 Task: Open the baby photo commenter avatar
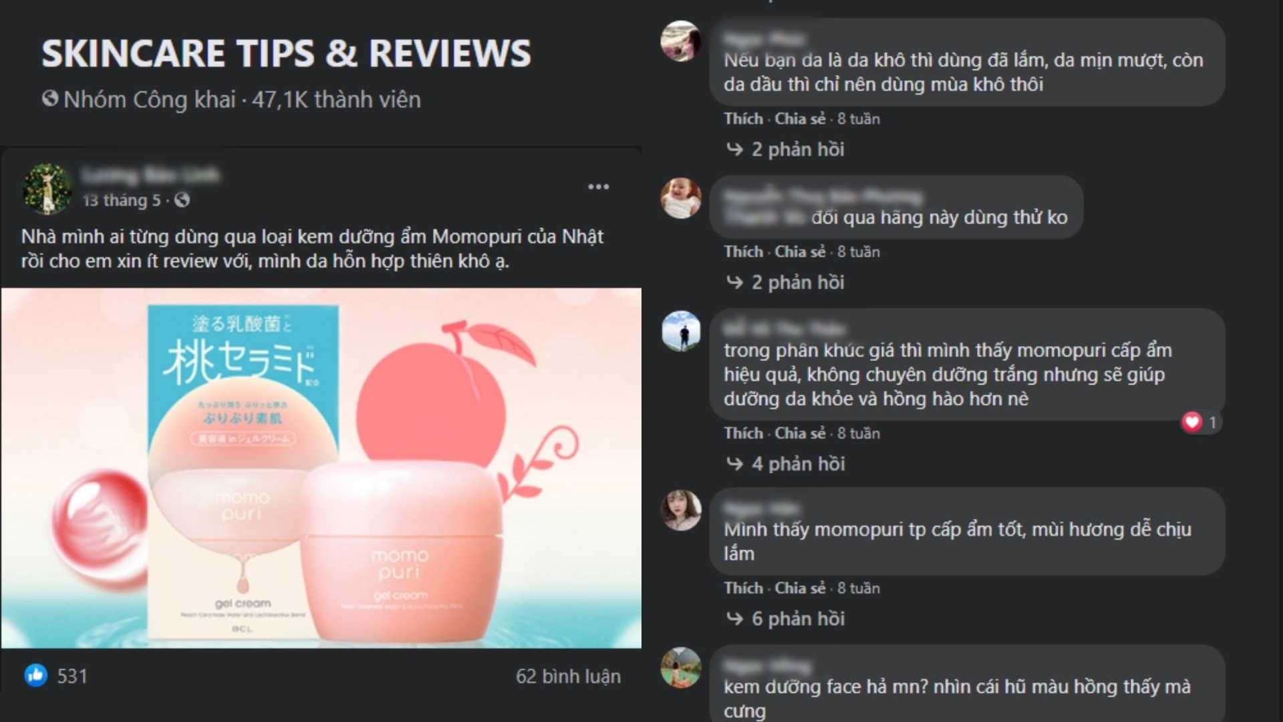pyautogui.click(x=681, y=198)
